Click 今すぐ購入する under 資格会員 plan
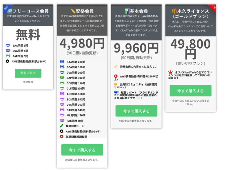This screenshot has width=226, height=170. coord(82,150)
